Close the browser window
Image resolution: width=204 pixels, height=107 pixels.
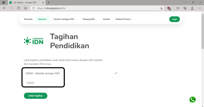pos(200,2)
